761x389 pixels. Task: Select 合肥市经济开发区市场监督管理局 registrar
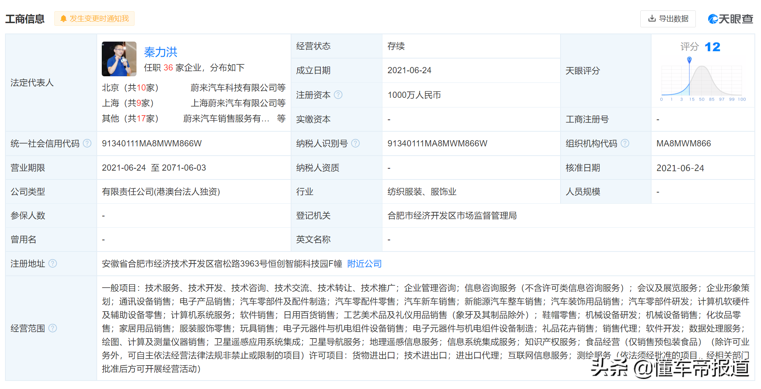point(452,216)
